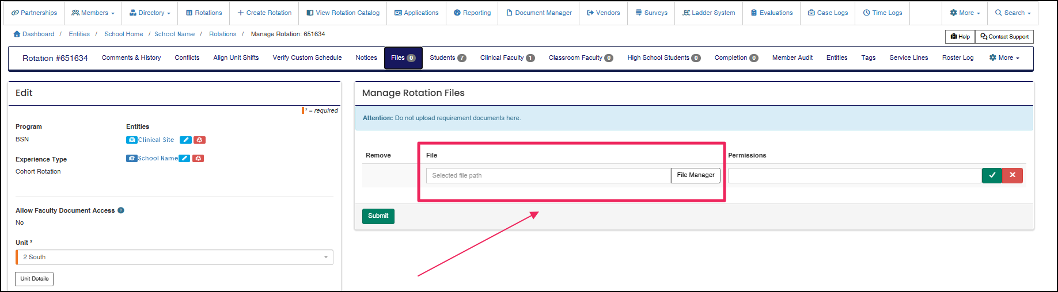This screenshot has height=292, width=1058.
Task: Click the Ladder System icon
Action: [686, 13]
